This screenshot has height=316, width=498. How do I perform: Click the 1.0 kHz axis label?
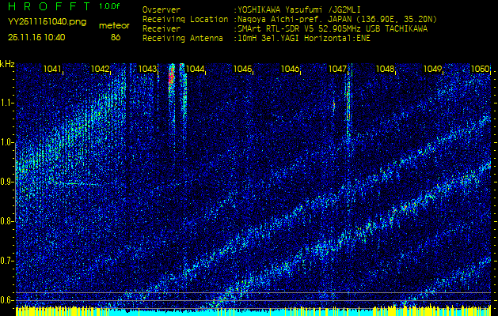(x=6, y=142)
